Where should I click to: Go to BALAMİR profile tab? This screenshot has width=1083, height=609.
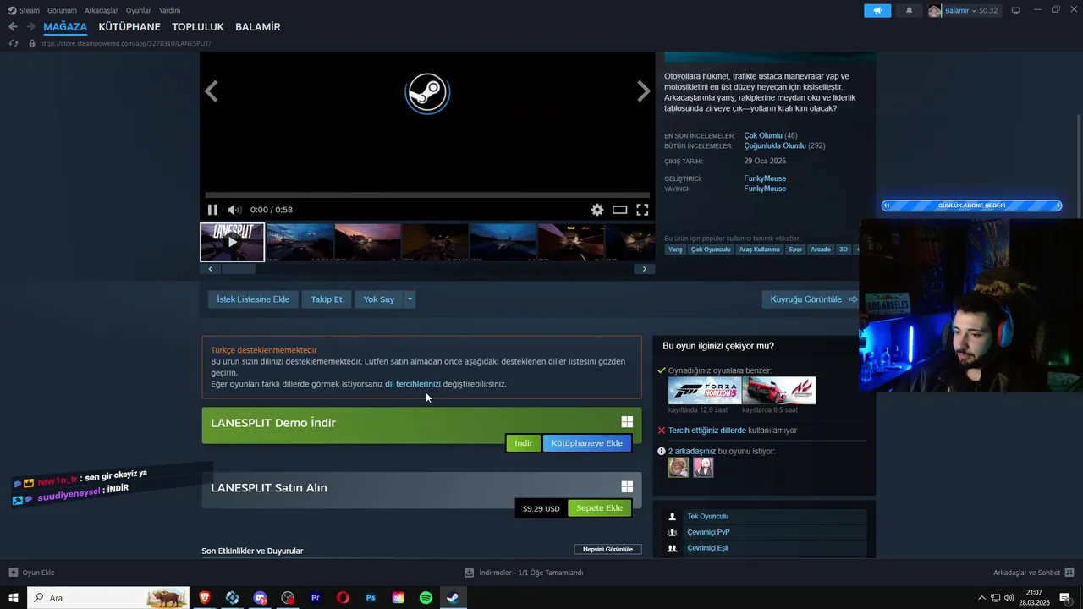tap(258, 27)
